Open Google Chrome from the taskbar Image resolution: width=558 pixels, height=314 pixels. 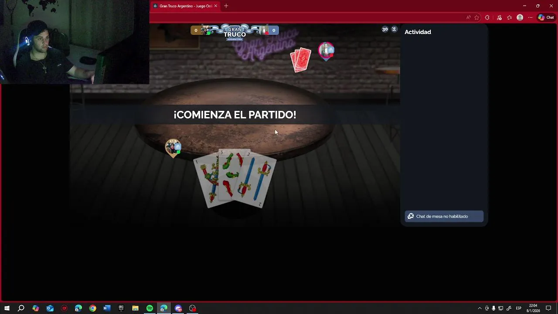[92, 308]
